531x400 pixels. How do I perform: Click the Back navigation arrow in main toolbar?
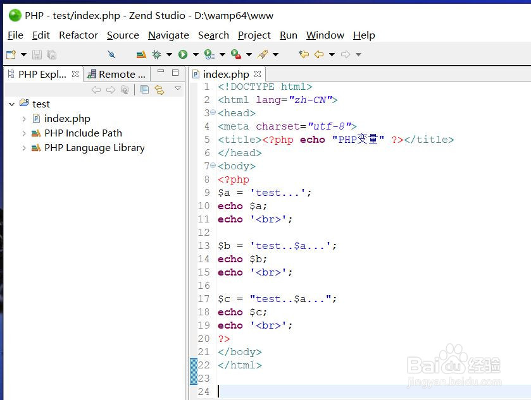pos(319,54)
